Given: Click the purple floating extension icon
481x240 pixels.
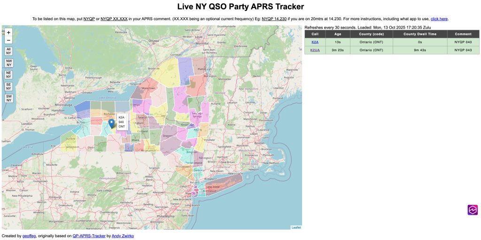Looking at the screenshot, I should click(x=472, y=210).
